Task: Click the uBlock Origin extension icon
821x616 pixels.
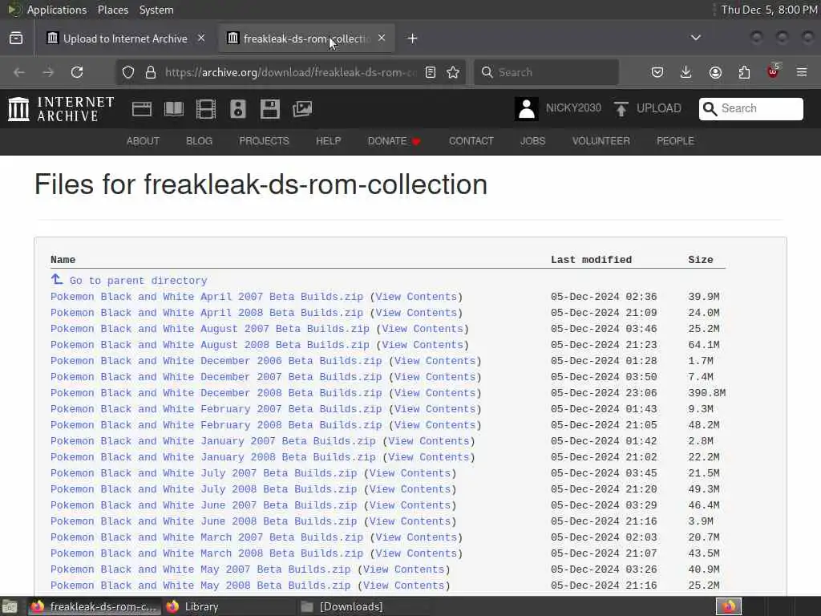Action: (774, 71)
